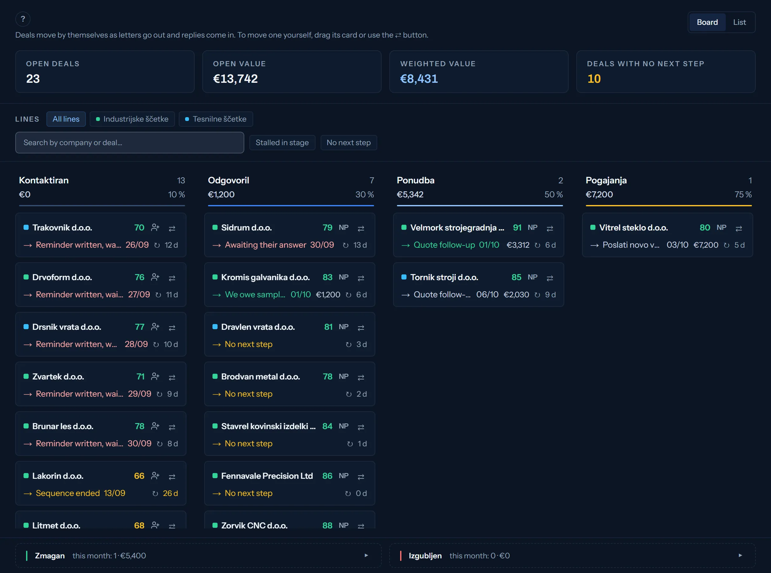
Task: Click the €7,200 value on Vitrel steklo card
Action: [x=705, y=245]
